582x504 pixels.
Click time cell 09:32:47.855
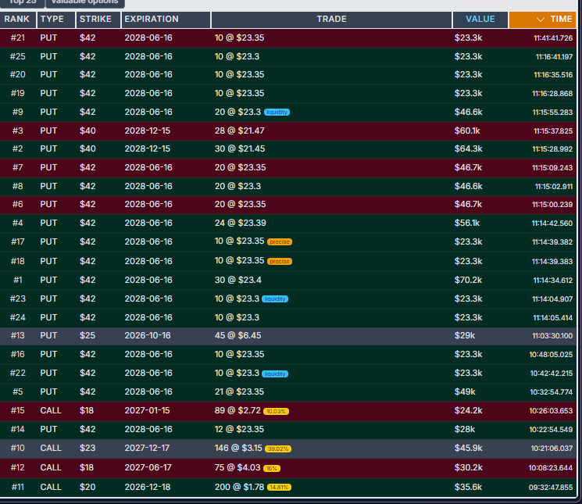(551, 488)
